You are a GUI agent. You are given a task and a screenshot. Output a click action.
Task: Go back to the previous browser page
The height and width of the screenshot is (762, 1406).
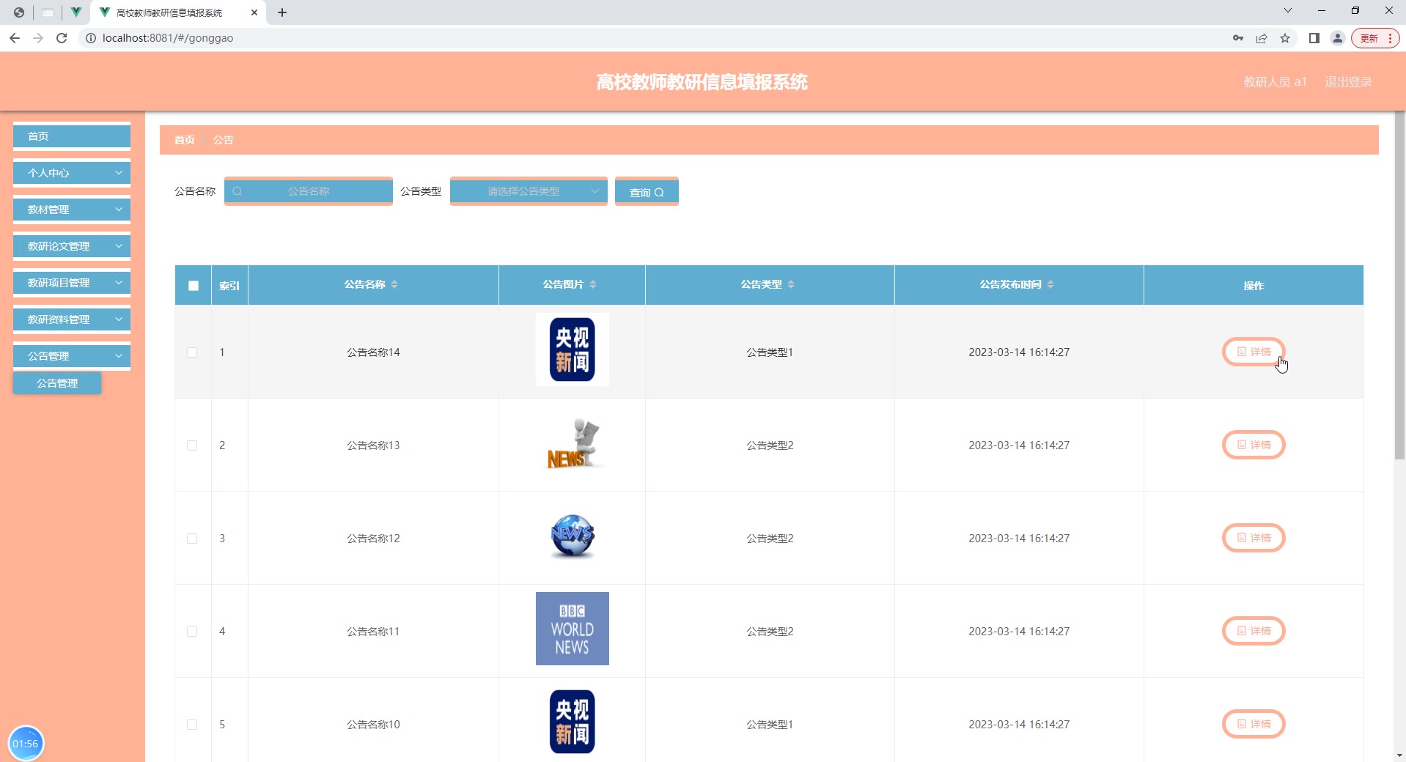point(15,38)
